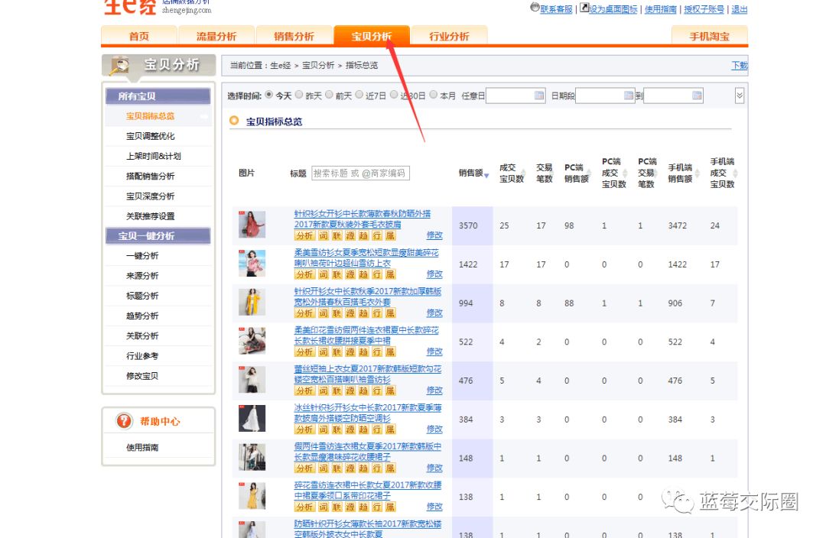Sort by 成交宝贝数 column arrows
Image resolution: width=826 pixels, height=538 pixels.
click(x=511, y=173)
